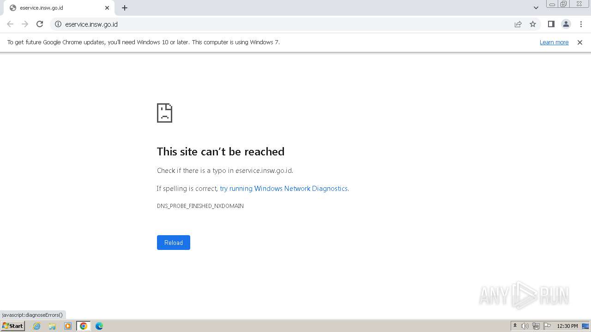Restore down the Chrome window

[x=563, y=4]
